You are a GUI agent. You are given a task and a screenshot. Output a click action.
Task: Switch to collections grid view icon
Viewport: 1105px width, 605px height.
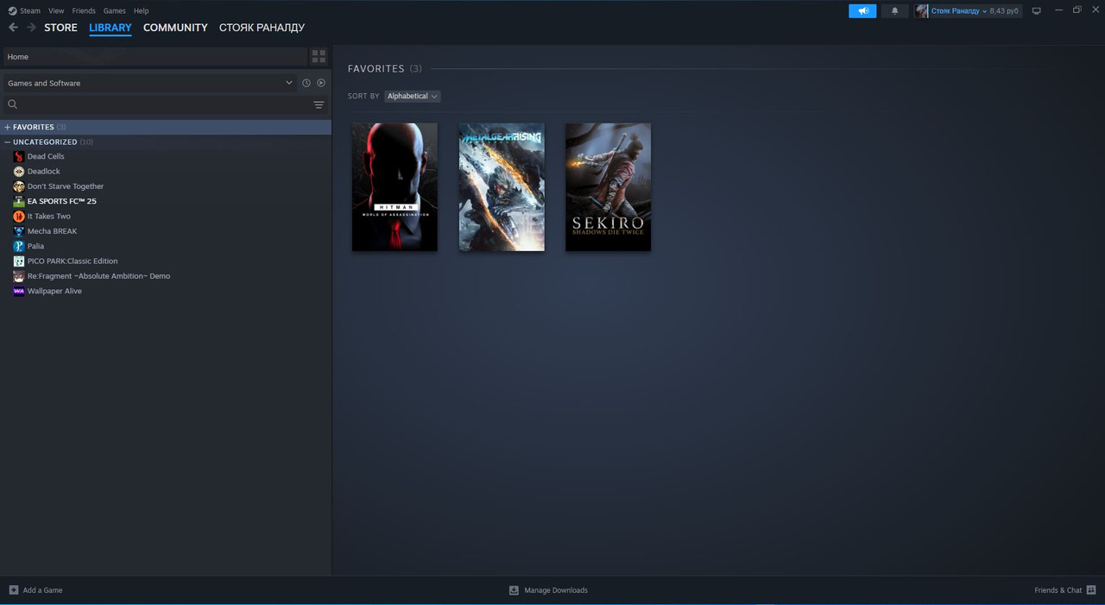pyautogui.click(x=319, y=57)
